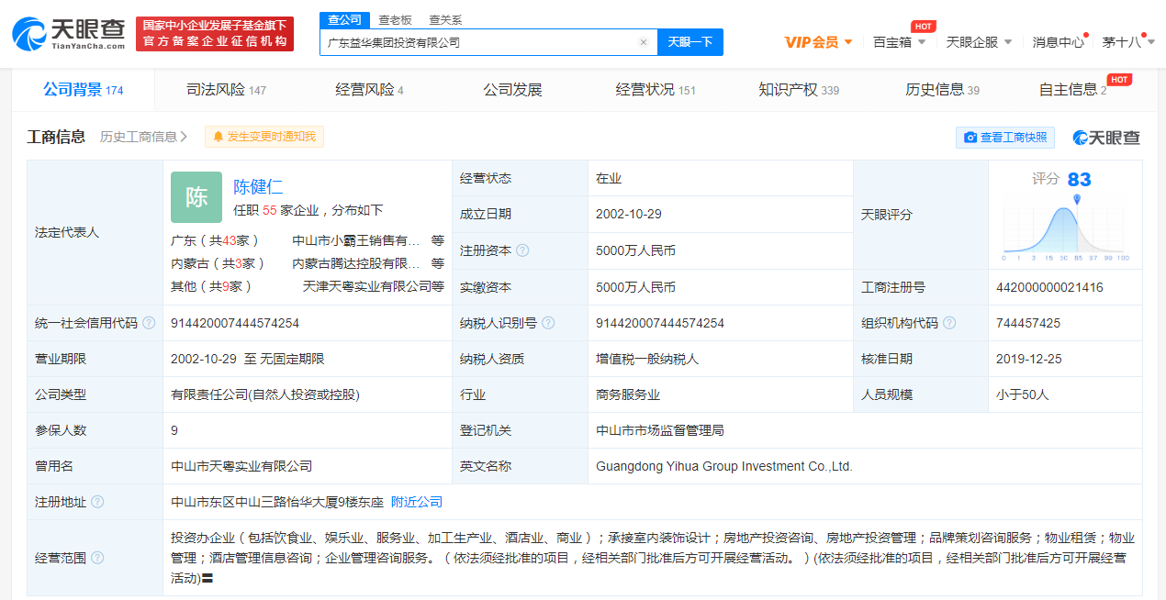Screen dimensions: 1166x600
Task: Open the 天眼企服 dropdown
Action: point(979,42)
